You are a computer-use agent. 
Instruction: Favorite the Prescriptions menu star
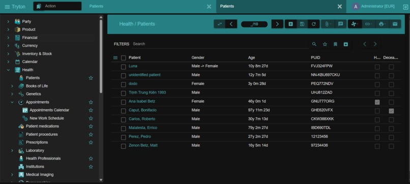click(91, 142)
